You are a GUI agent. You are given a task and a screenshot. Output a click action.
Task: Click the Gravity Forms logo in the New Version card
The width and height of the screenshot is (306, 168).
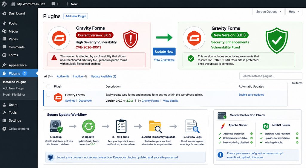pos(194,38)
